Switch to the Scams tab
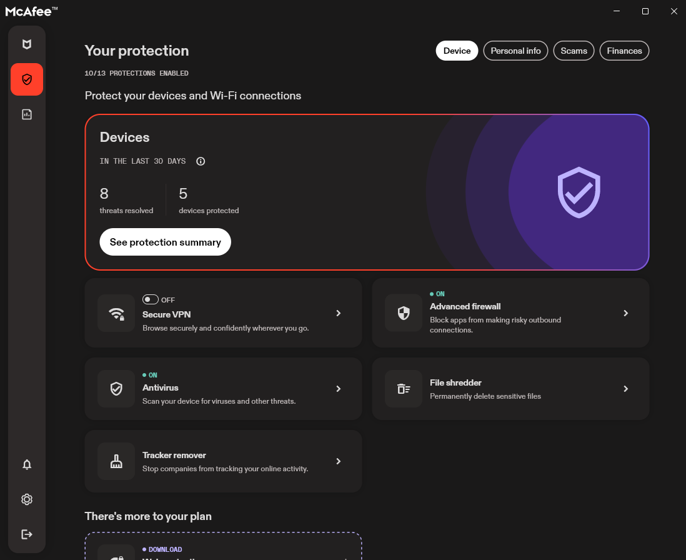Image resolution: width=686 pixels, height=560 pixels. (x=574, y=51)
